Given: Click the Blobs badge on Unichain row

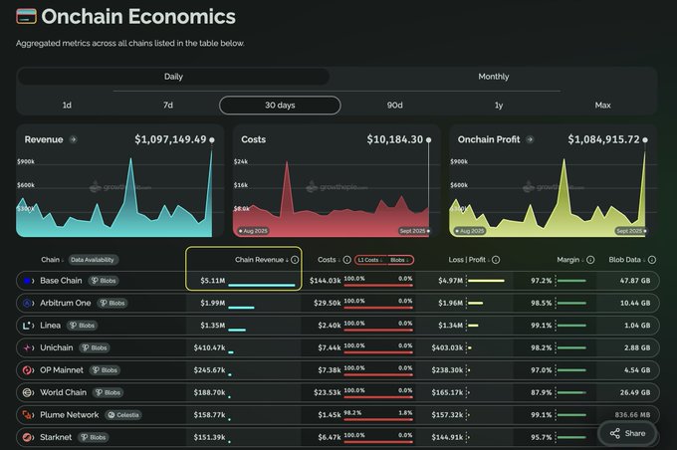Looking at the screenshot, I should pos(95,348).
